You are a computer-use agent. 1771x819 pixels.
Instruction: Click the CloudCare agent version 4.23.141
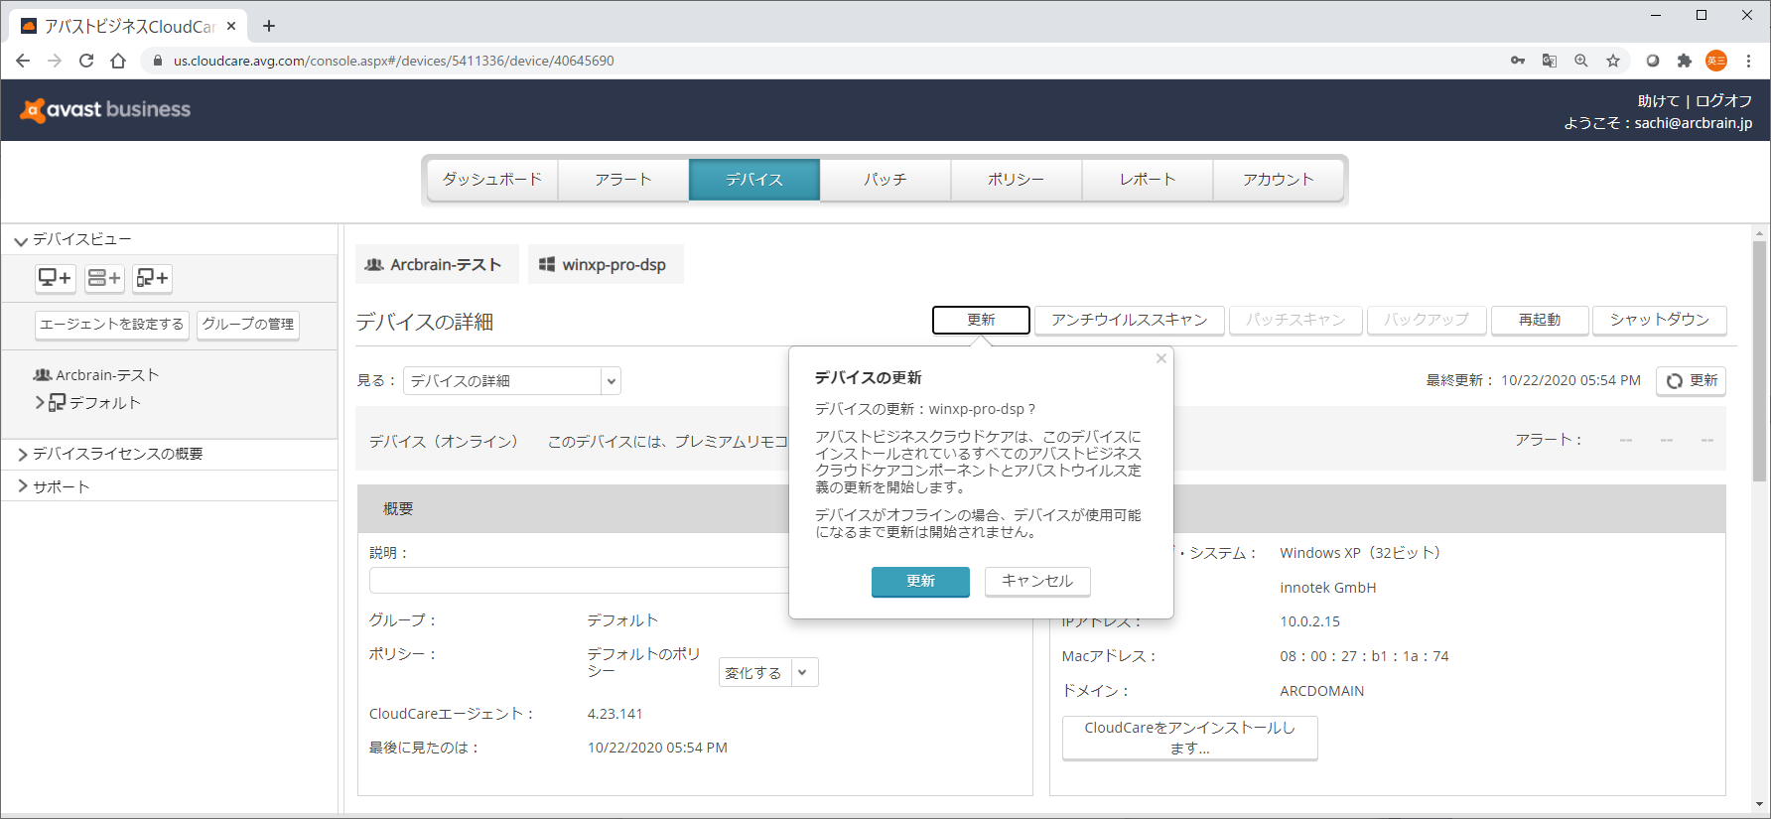tap(614, 714)
